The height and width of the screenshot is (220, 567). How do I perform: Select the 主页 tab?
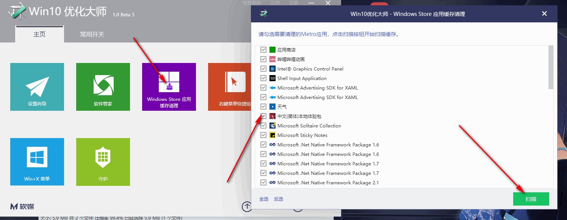[x=39, y=34]
